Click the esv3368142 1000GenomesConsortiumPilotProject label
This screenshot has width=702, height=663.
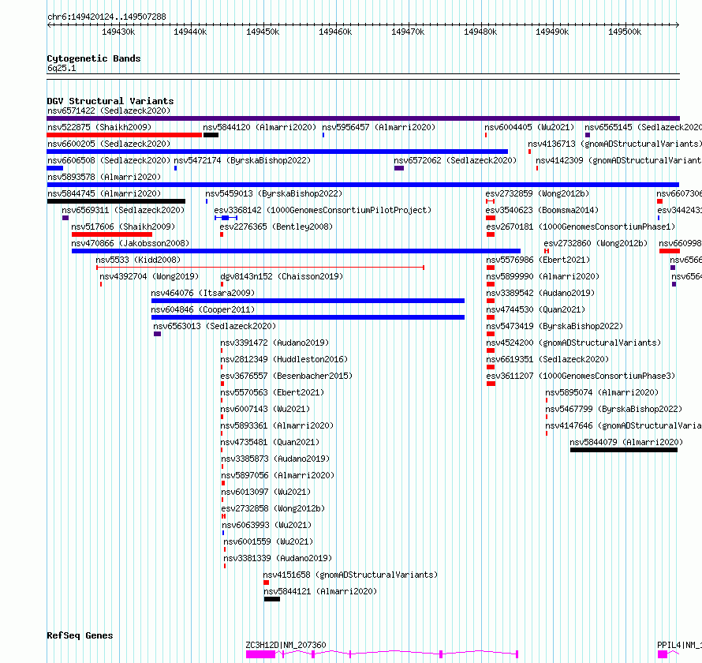point(323,210)
